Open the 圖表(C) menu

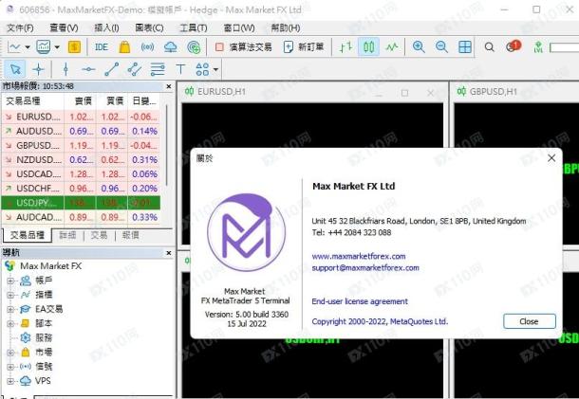(149, 28)
